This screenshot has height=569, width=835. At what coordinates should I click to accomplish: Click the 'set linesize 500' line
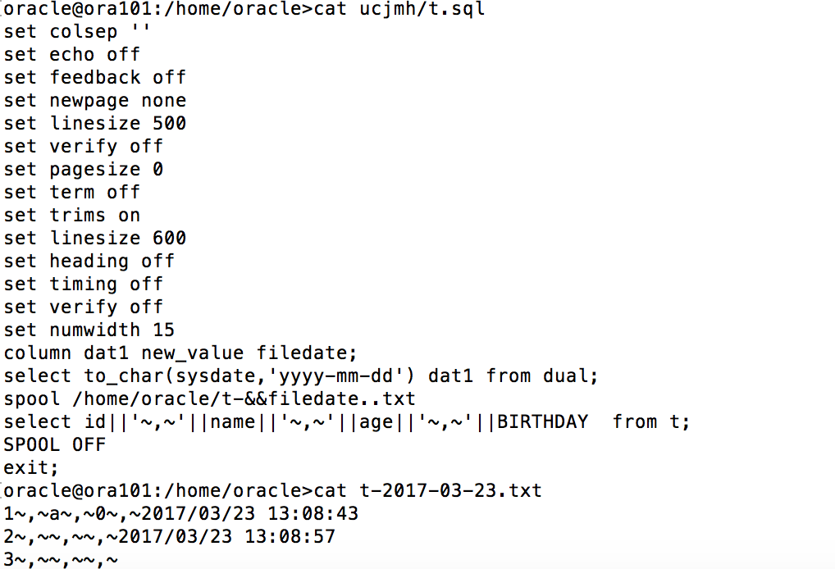point(95,124)
